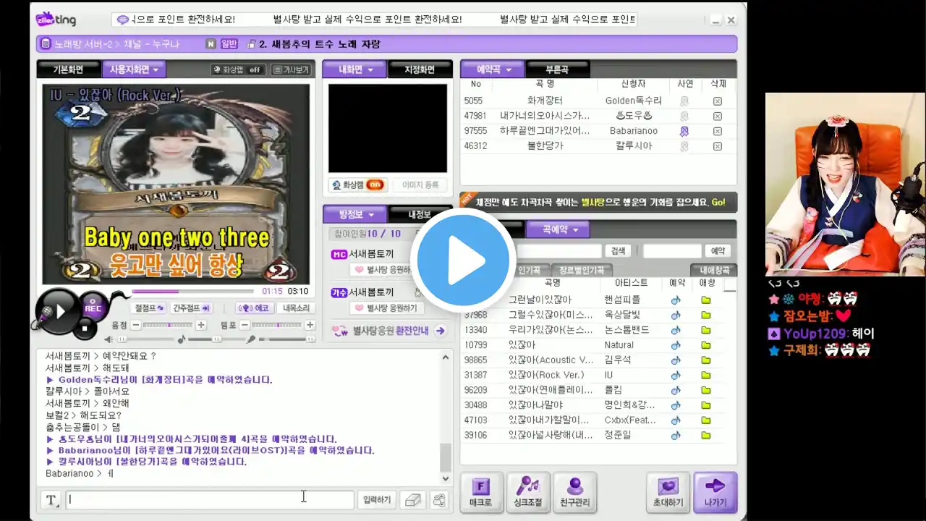926x521 pixels.
Task: Delete reserved song 화개장터
Action: click(x=717, y=101)
